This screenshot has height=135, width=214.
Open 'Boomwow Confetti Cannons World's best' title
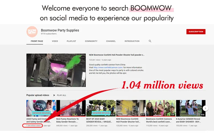point(159,120)
